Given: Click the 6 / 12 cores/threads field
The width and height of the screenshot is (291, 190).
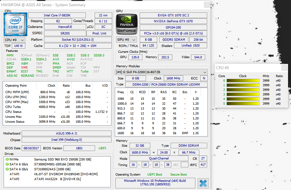Looking at the screenshot, I should (103, 21).
